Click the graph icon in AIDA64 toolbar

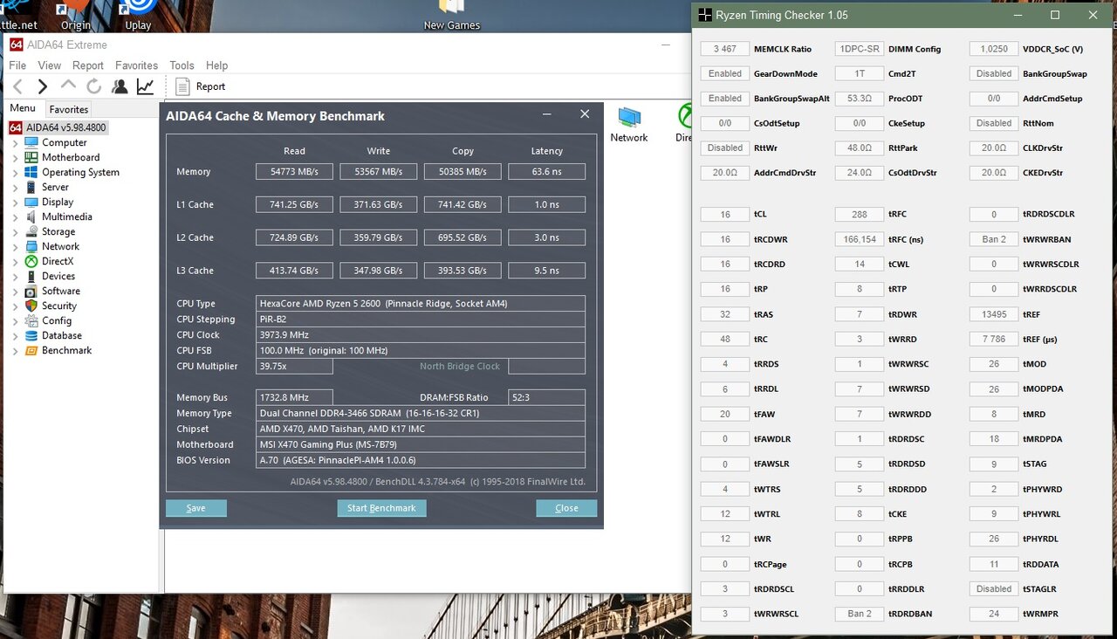pyautogui.click(x=145, y=86)
